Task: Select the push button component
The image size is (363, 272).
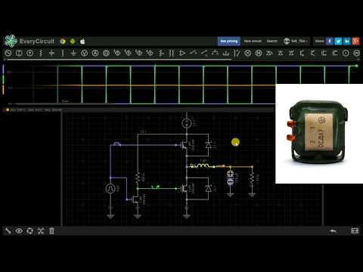Action: [x=215, y=53]
